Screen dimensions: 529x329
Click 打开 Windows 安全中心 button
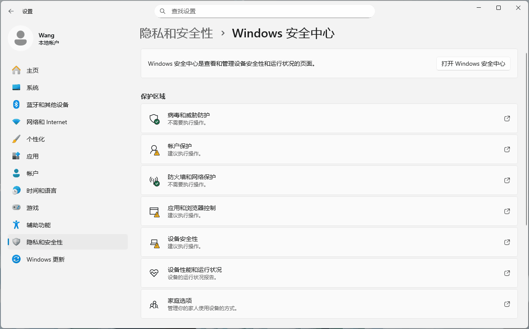tap(473, 64)
